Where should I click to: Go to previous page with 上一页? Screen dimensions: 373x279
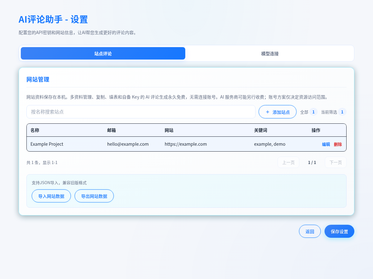(288, 162)
